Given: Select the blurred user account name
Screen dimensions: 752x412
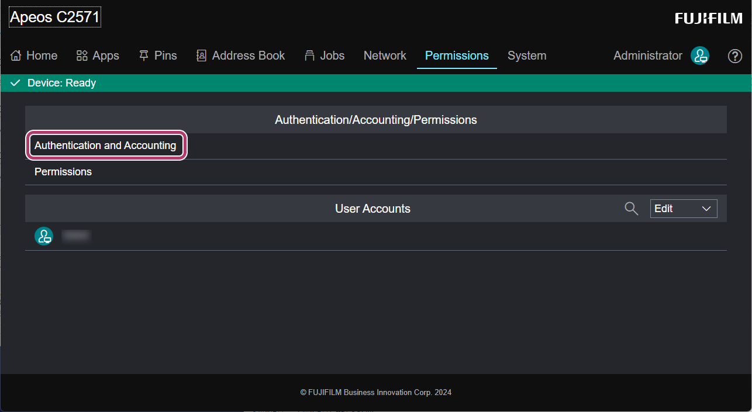Looking at the screenshot, I should click(76, 236).
